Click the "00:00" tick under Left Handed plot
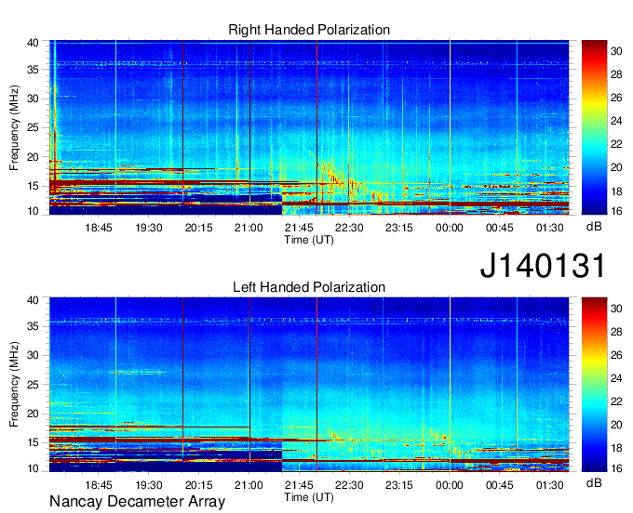Image resolution: width=633 pixels, height=513 pixels. click(x=450, y=485)
